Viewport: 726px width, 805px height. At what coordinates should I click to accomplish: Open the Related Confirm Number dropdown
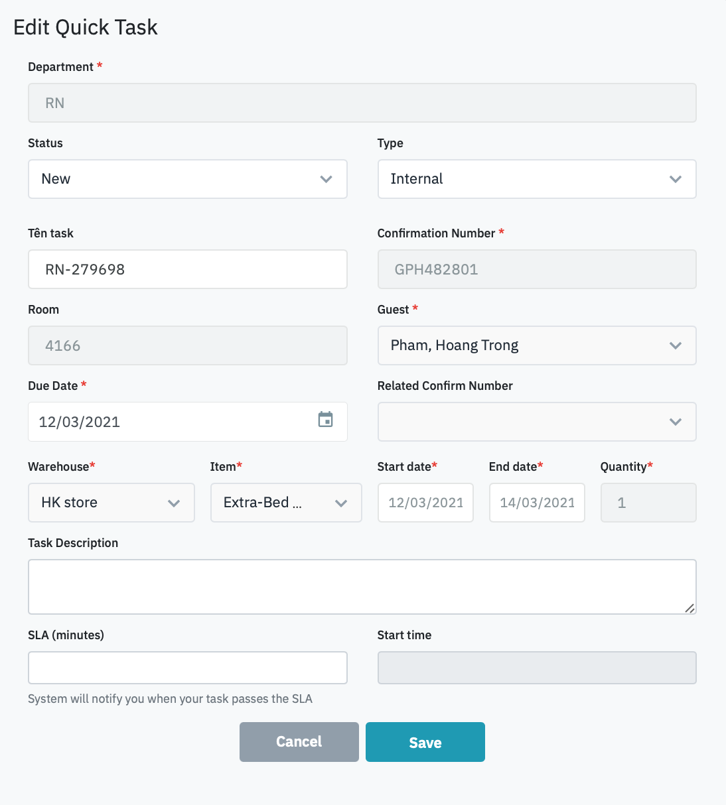[536, 422]
